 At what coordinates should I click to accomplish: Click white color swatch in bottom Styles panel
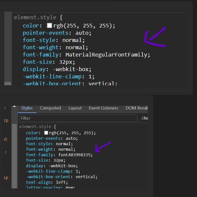46,133
